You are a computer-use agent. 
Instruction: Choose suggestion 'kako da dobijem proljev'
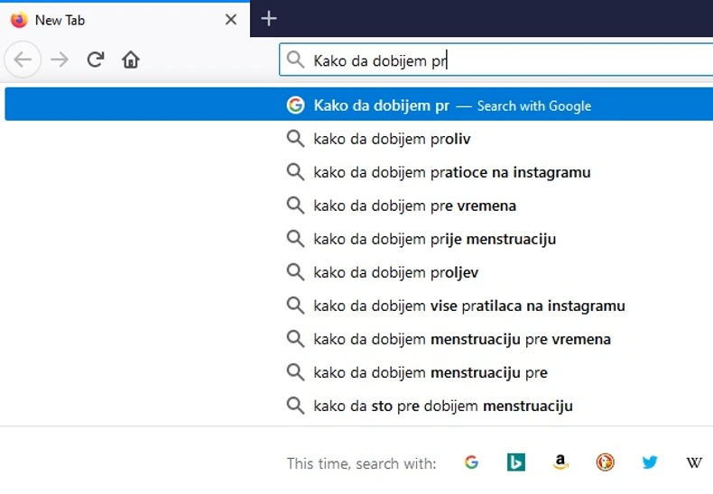(x=395, y=272)
